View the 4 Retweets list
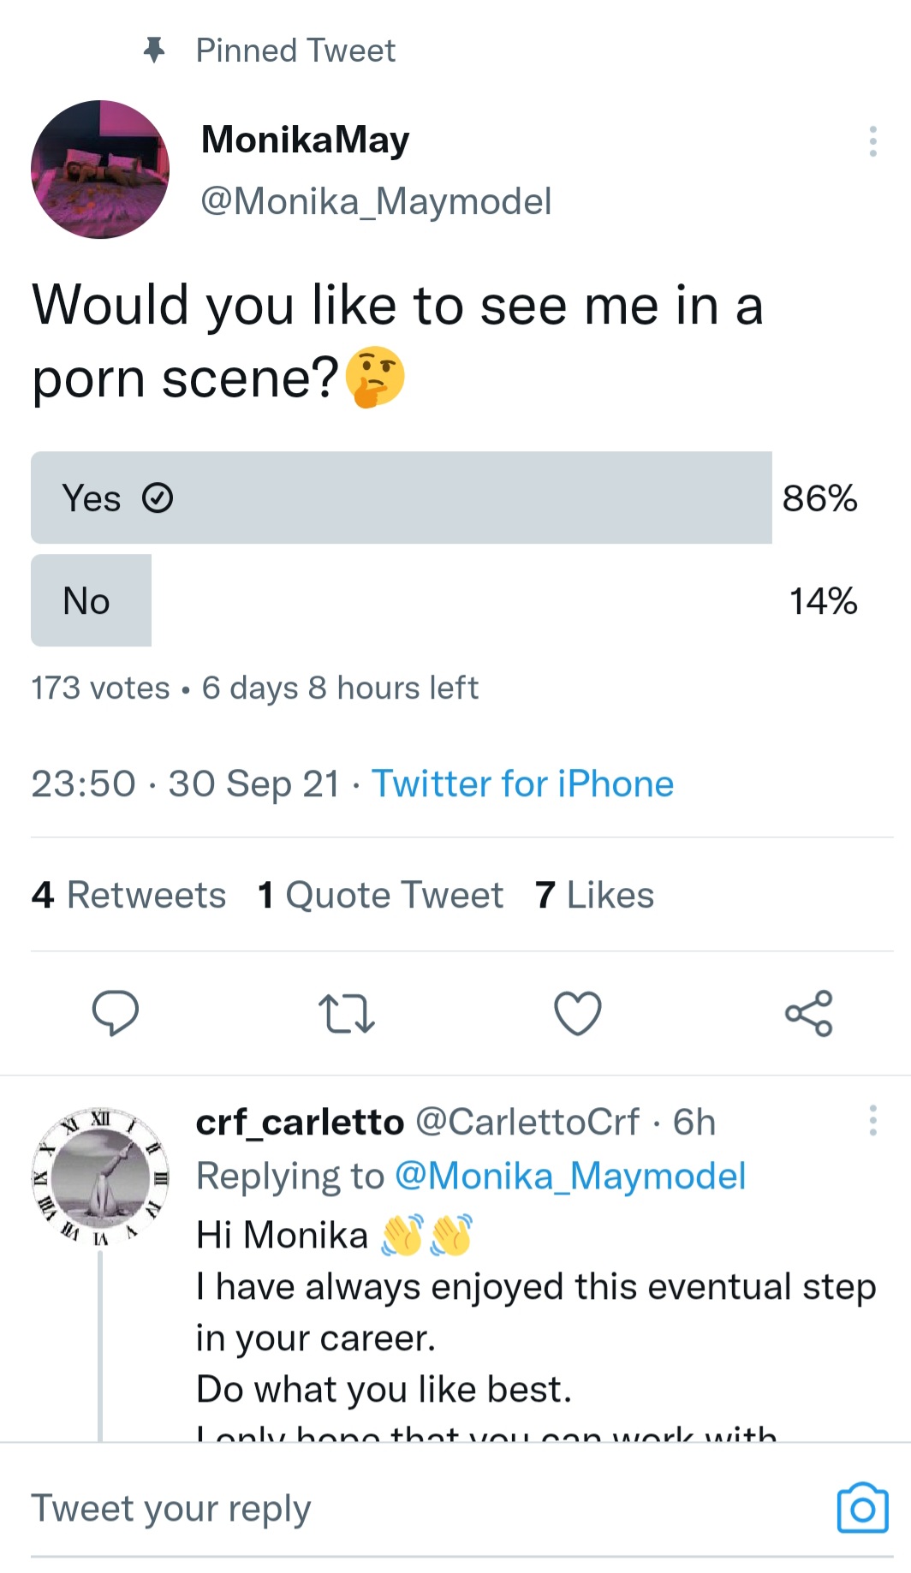This screenshot has height=1573, width=911. pos(128,895)
